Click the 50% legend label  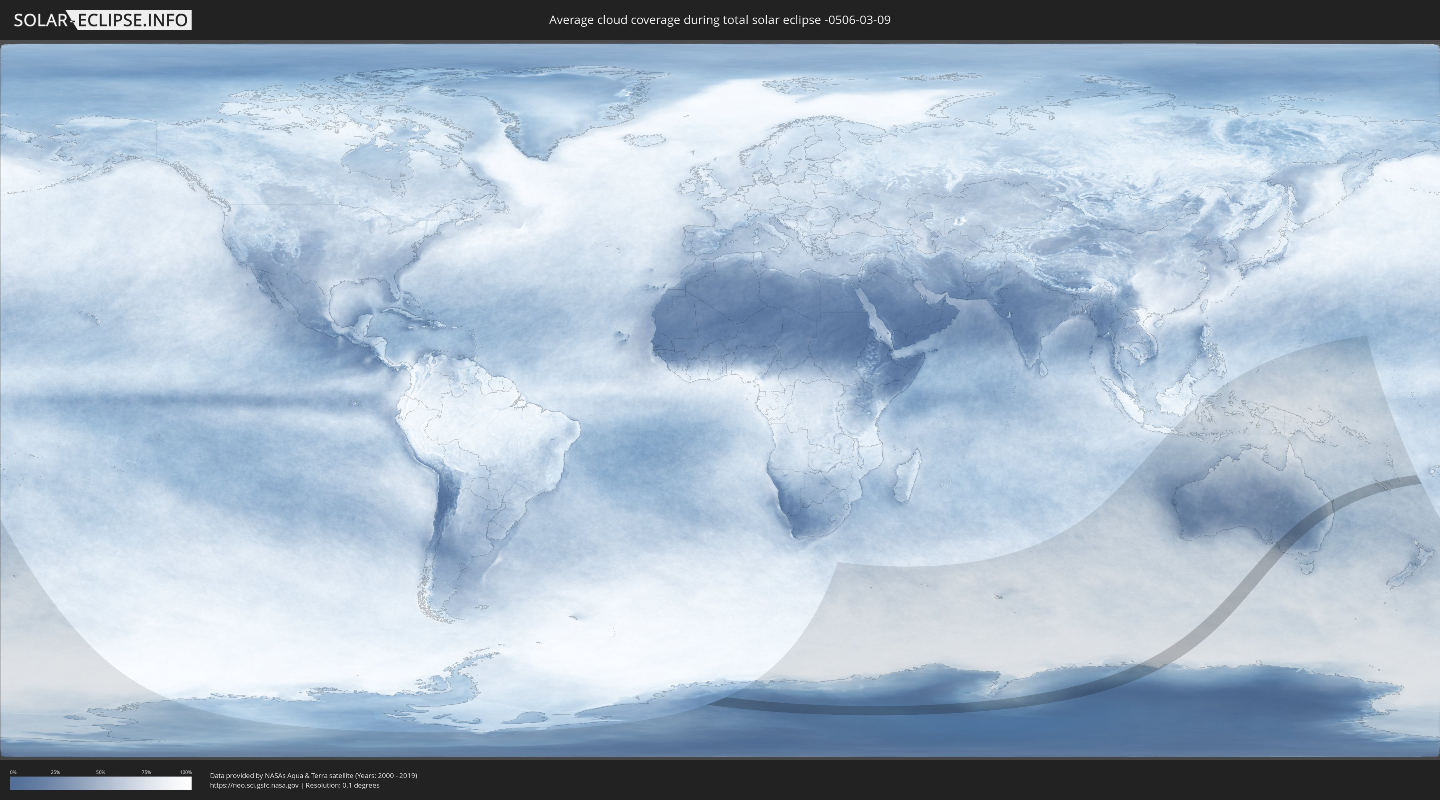click(101, 772)
